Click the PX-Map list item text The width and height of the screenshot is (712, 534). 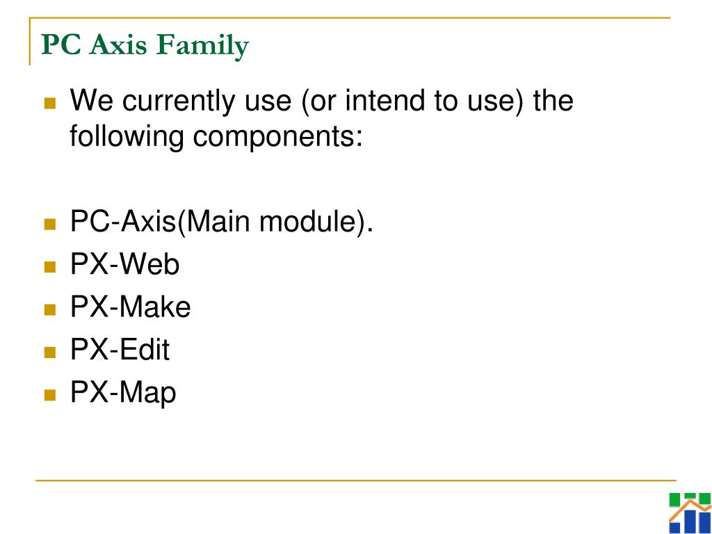[123, 394]
